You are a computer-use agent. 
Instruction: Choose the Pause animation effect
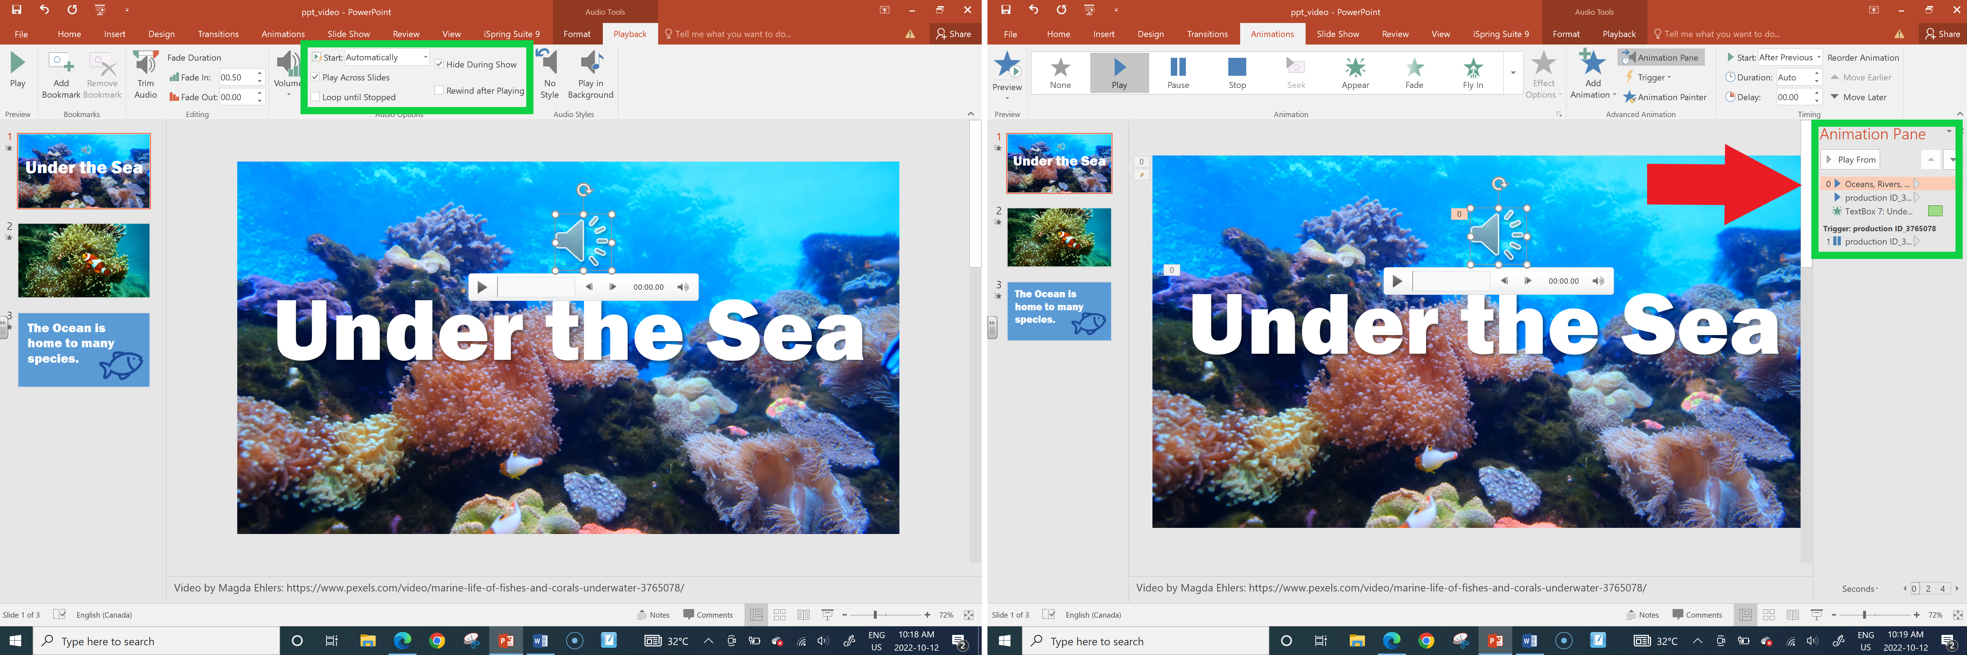(1178, 73)
